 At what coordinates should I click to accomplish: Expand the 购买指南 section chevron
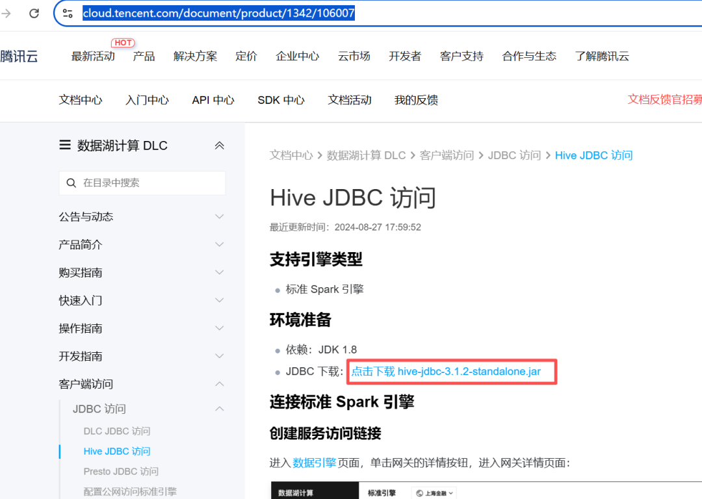(x=220, y=272)
